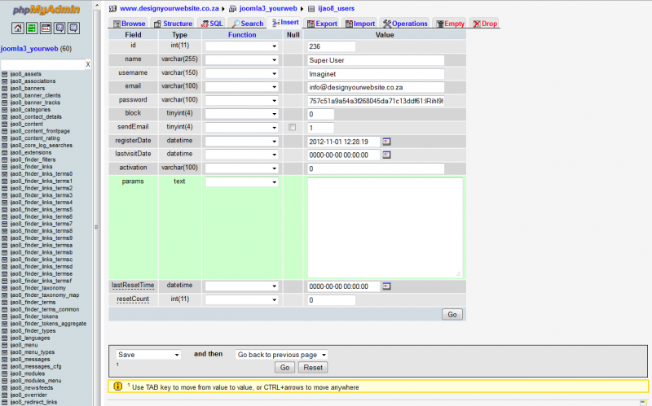Open calendar picker for registerDate
This screenshot has height=406, width=652.
386,142
